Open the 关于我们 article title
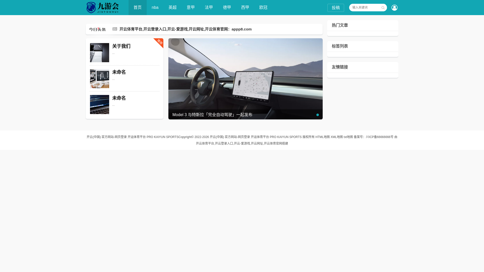The image size is (484, 272). point(121,46)
